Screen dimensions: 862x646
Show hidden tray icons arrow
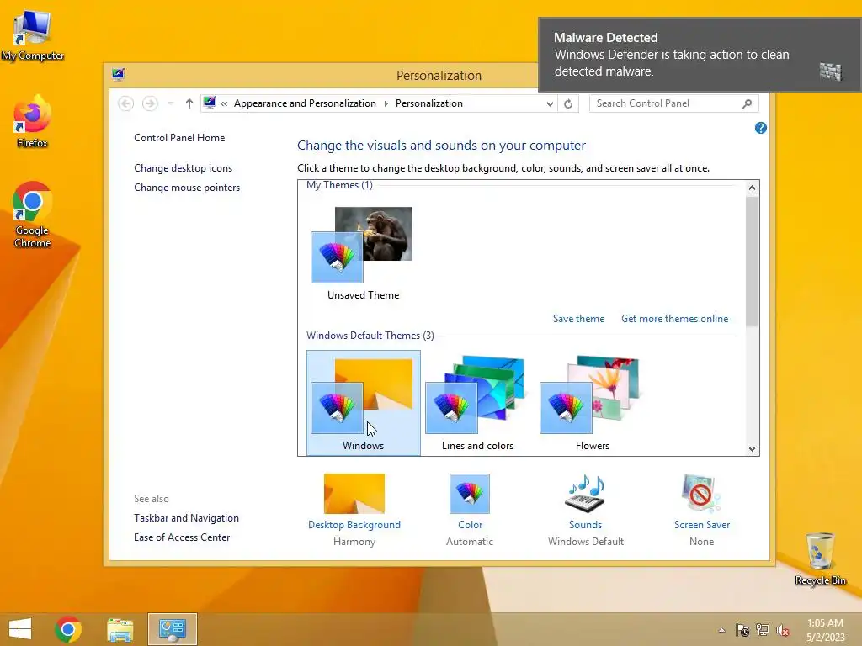pos(721,630)
